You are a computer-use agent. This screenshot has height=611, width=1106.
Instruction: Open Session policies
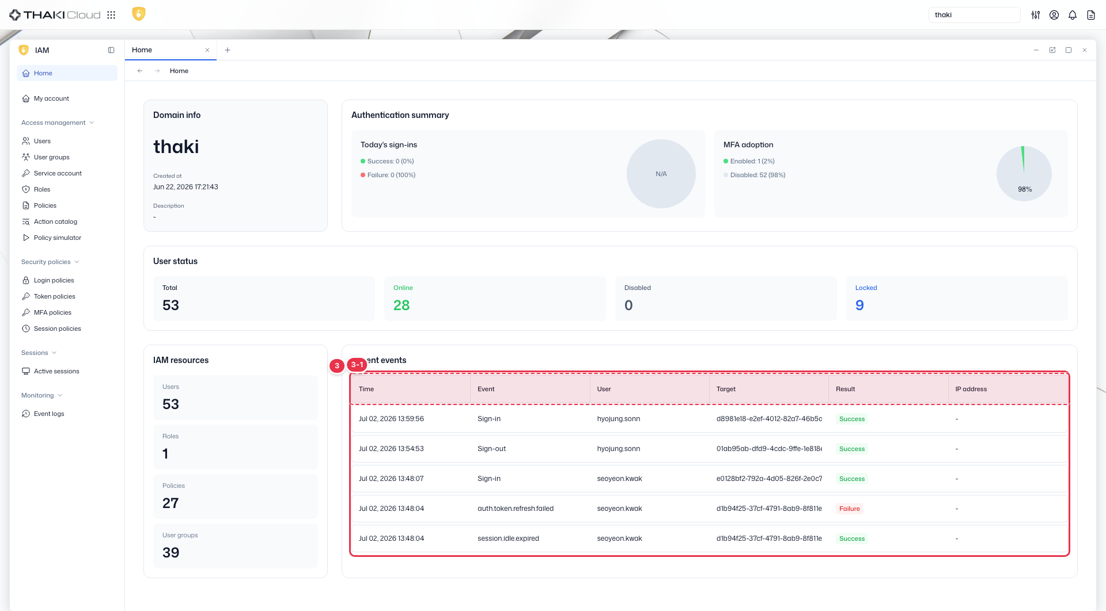pos(67,329)
